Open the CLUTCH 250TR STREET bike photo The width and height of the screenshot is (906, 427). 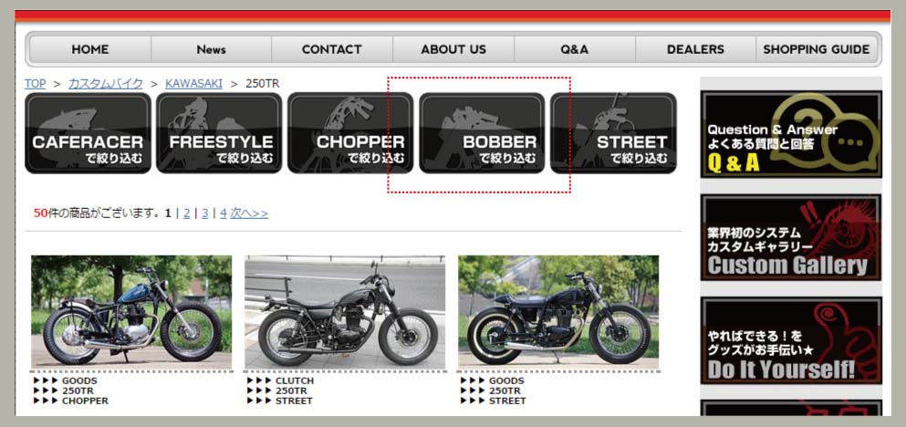click(344, 312)
